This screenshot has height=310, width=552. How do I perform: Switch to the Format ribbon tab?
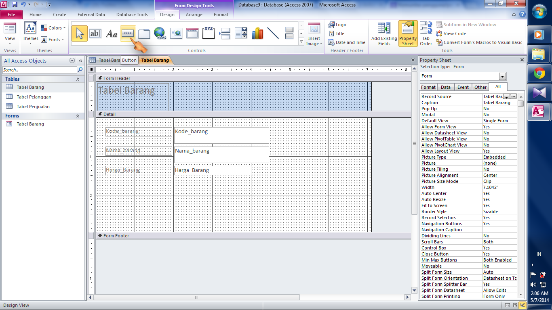point(221,15)
